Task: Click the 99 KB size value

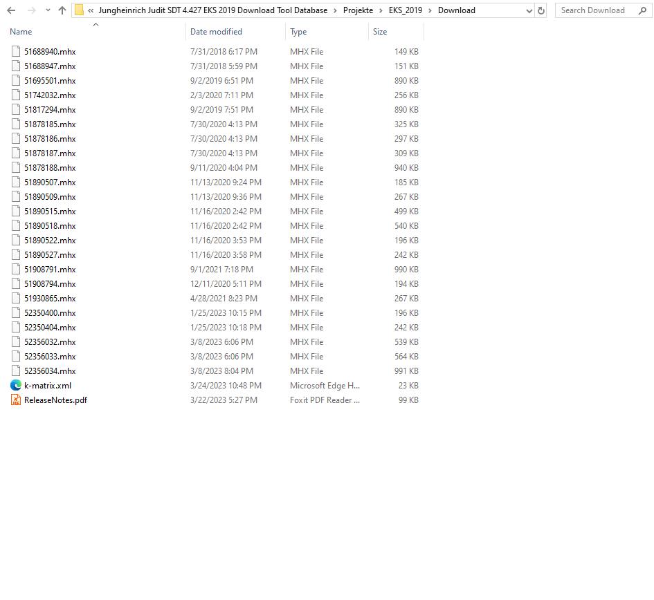Action: (x=408, y=400)
